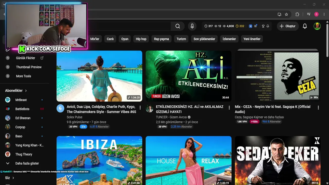Click the blue vidIQ extension icon
Viewport: 329px width, 185px height.
[251, 26]
